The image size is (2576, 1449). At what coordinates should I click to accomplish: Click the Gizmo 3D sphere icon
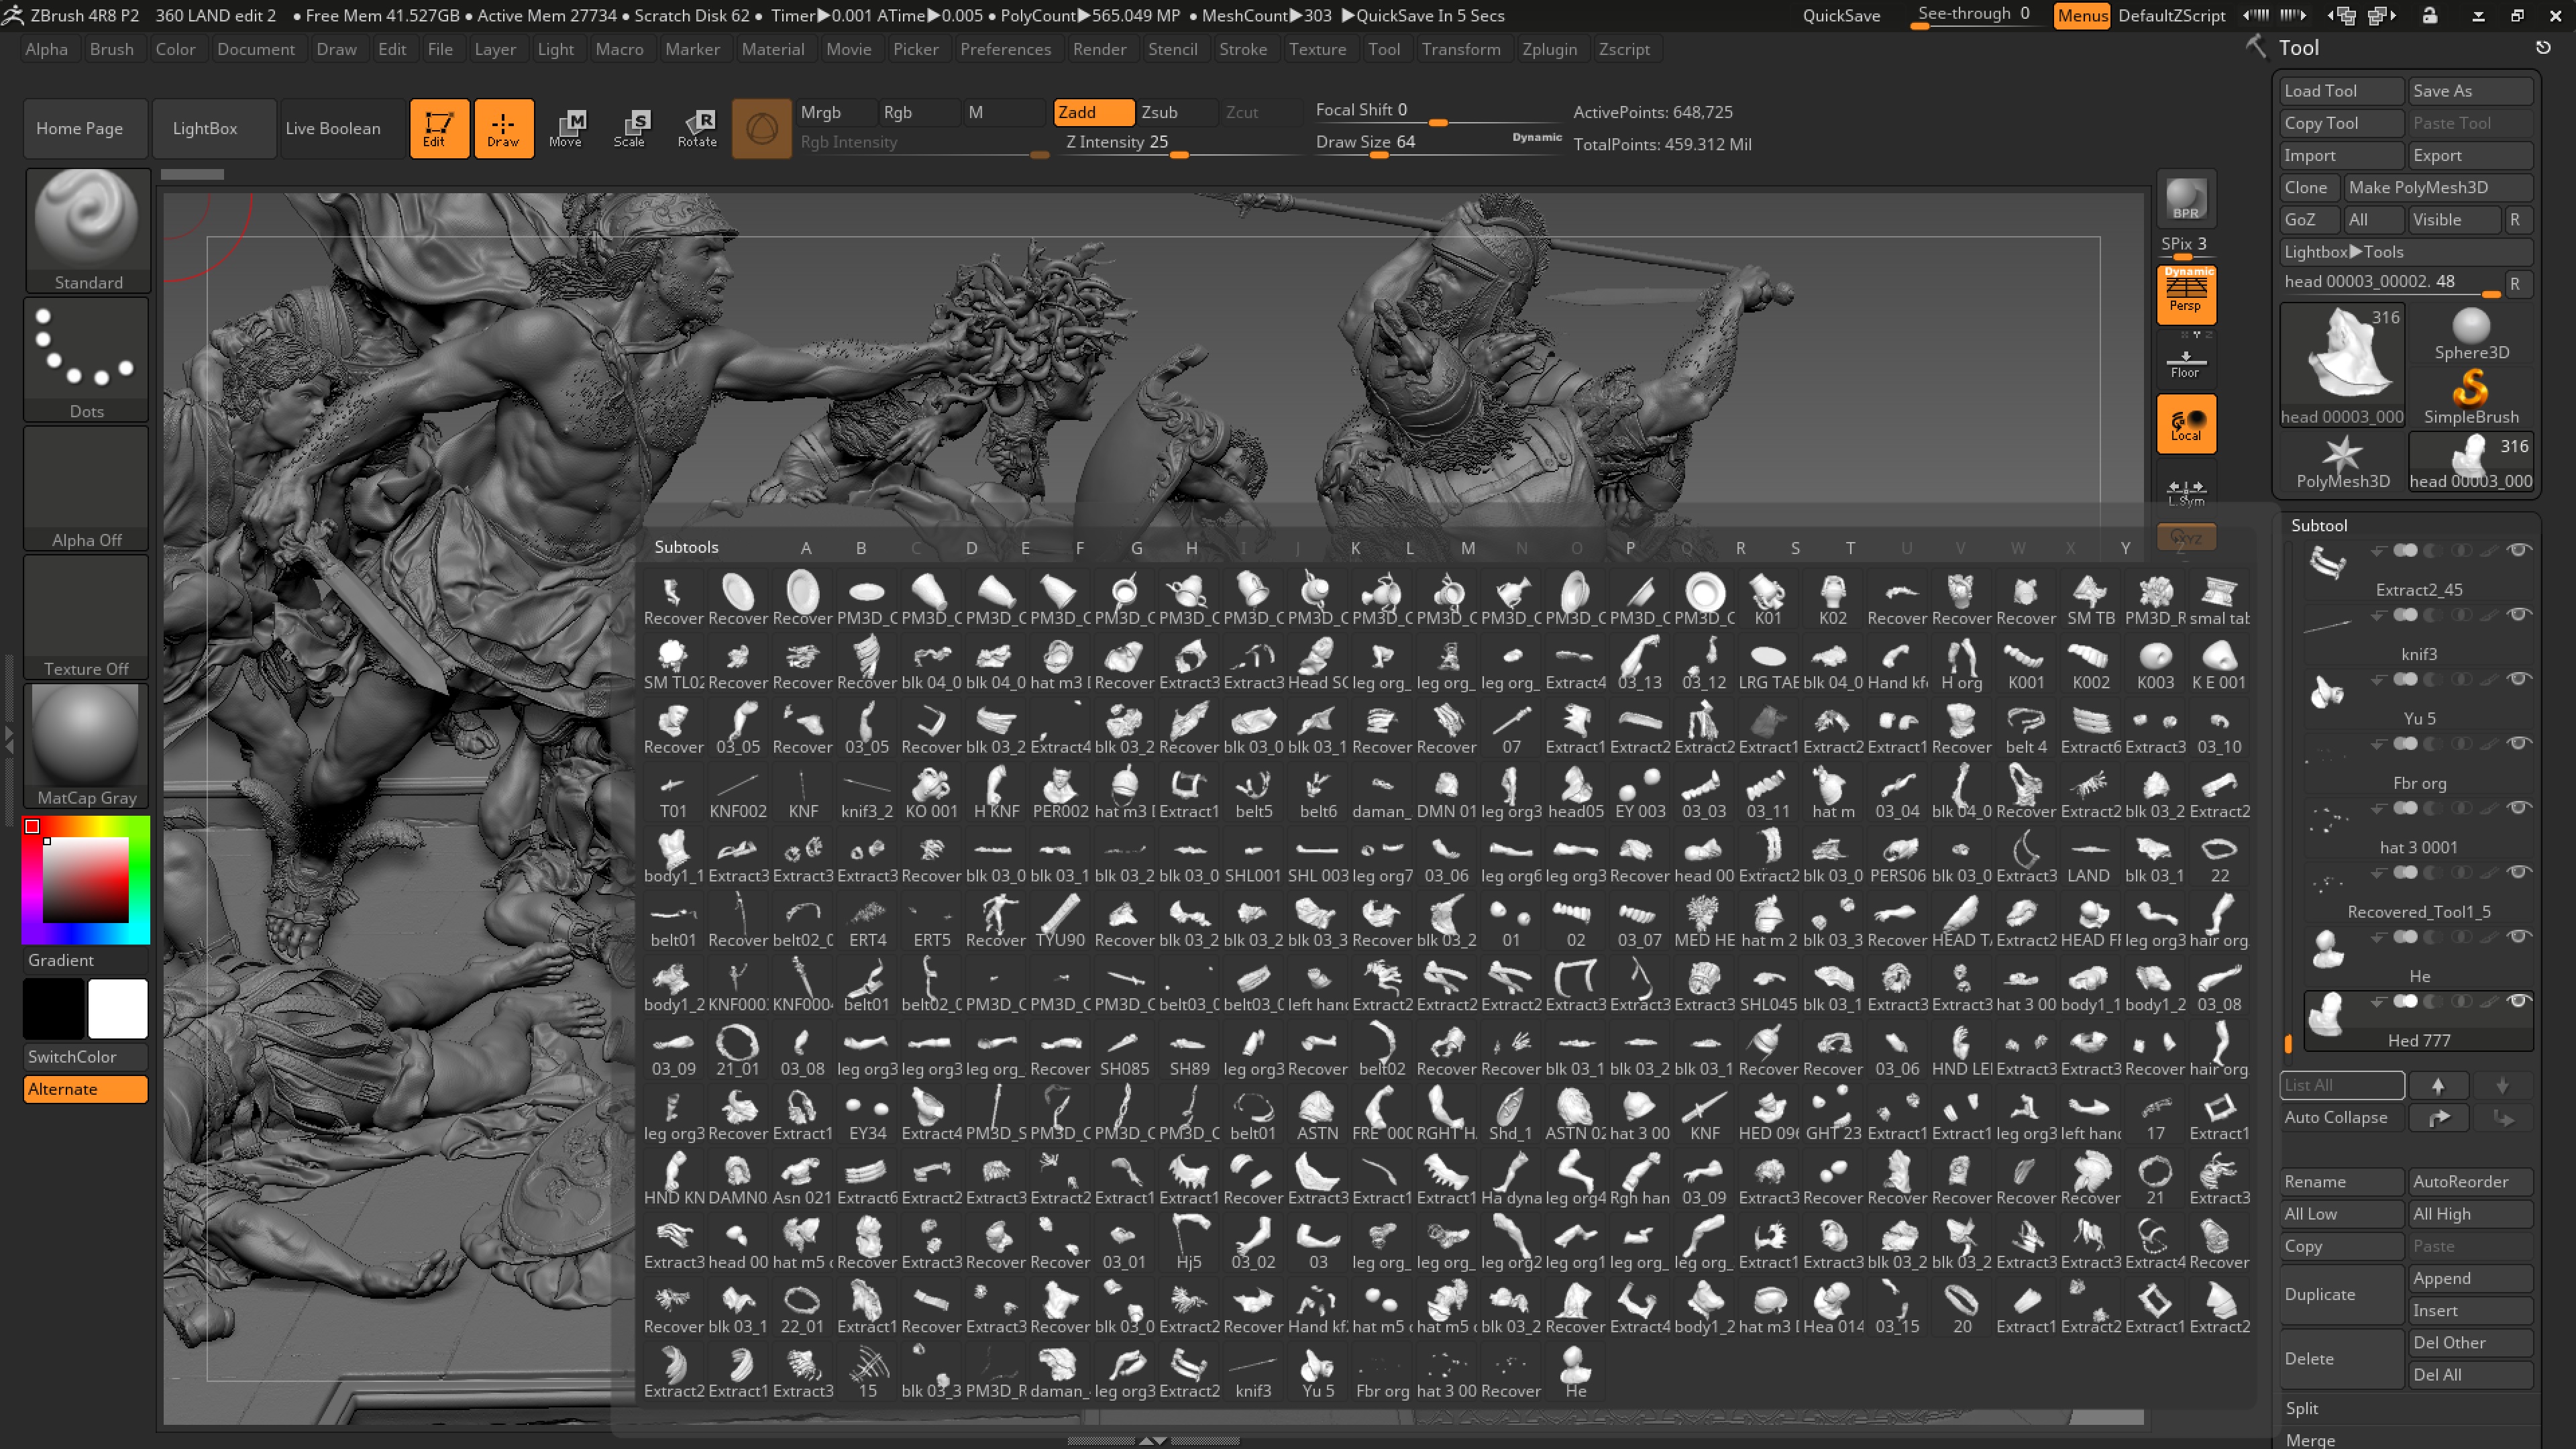(x=761, y=128)
